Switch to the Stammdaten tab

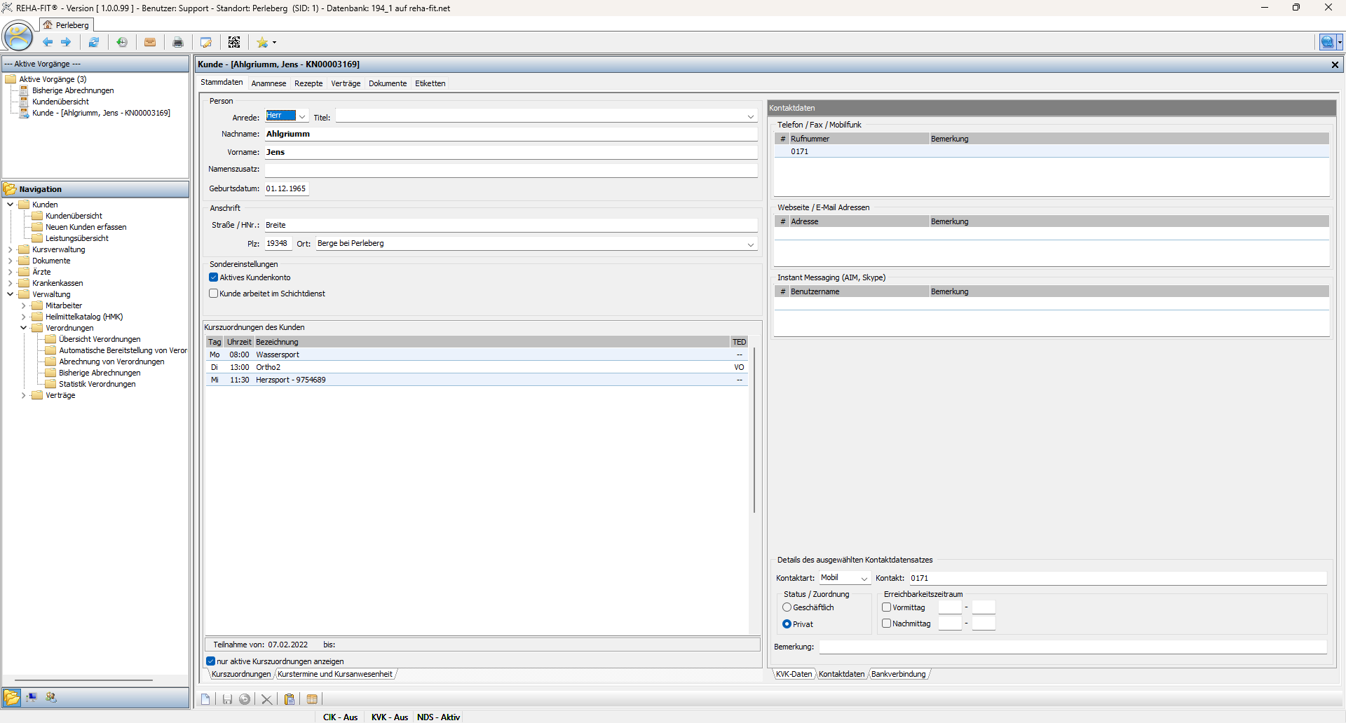(x=222, y=83)
